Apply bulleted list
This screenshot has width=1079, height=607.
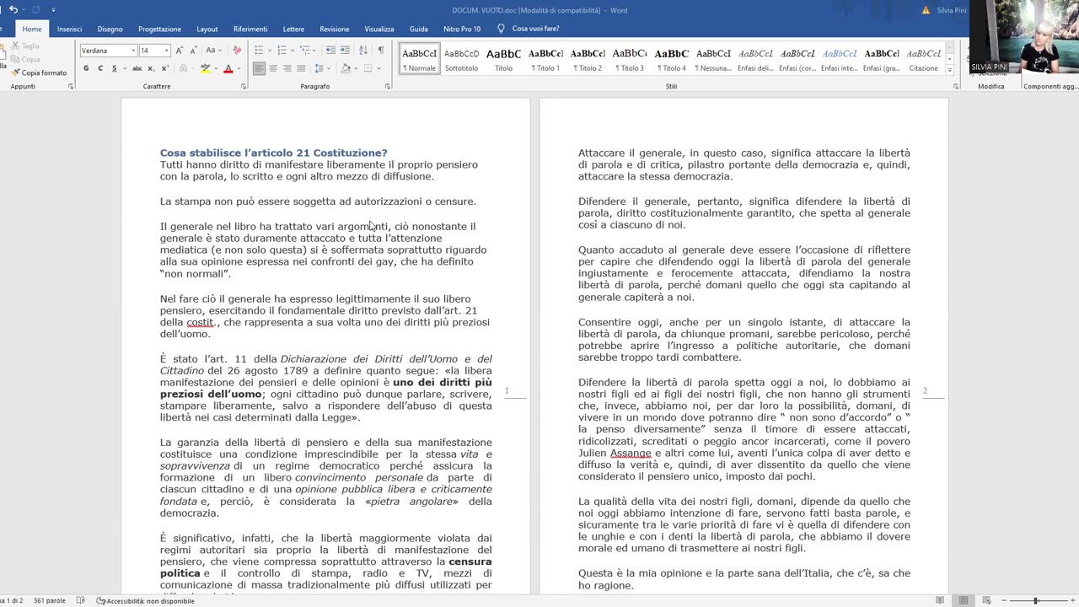259,51
